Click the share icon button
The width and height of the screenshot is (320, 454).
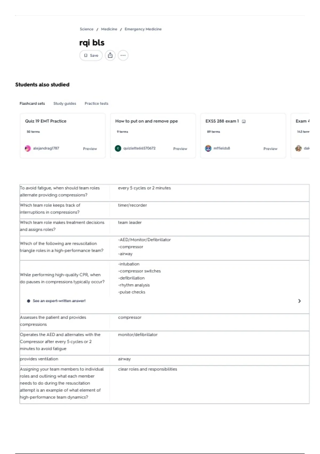click(x=110, y=56)
